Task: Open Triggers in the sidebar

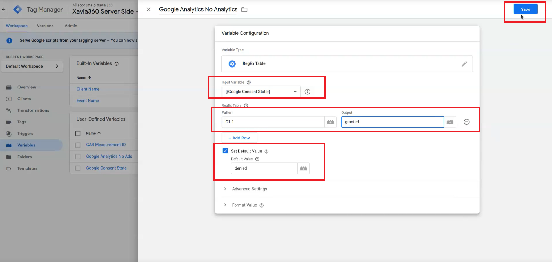Action: point(25,134)
